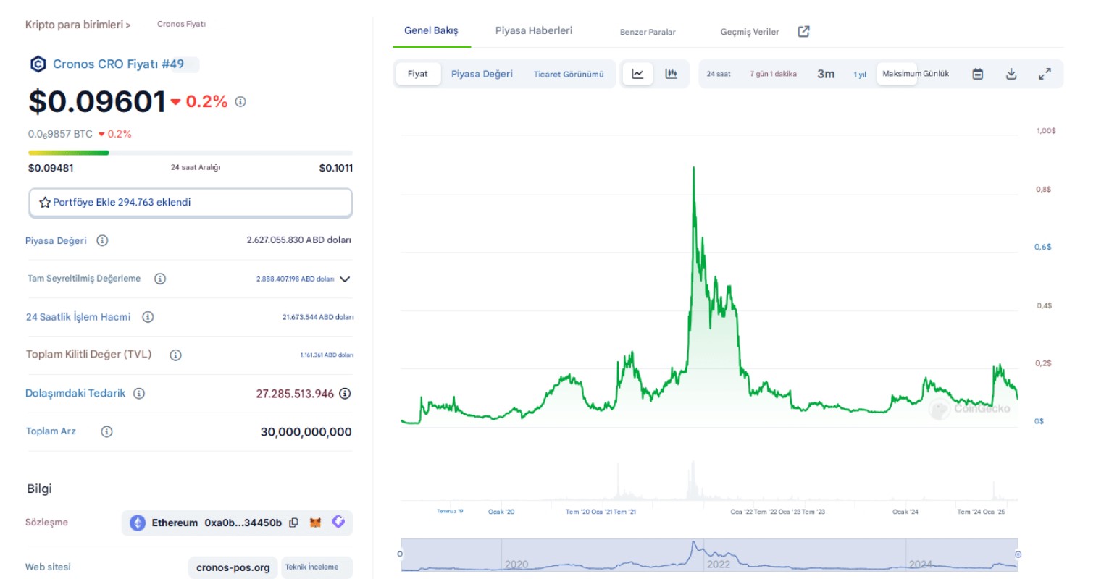Viewport: 1117px width, 579px height.
Task: Select the Fiyat chart toggle
Action: [418, 74]
